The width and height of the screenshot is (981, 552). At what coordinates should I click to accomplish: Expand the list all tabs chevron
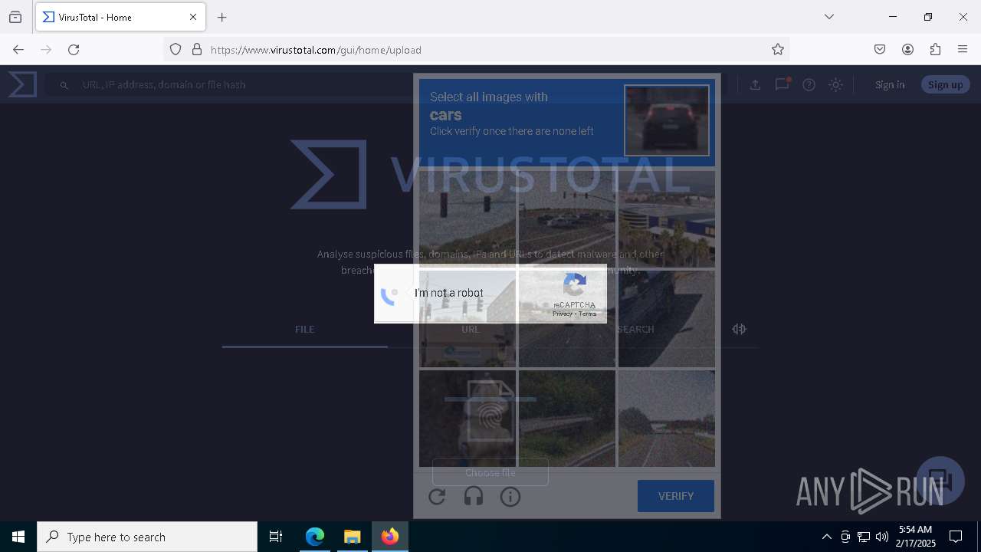pos(829,17)
